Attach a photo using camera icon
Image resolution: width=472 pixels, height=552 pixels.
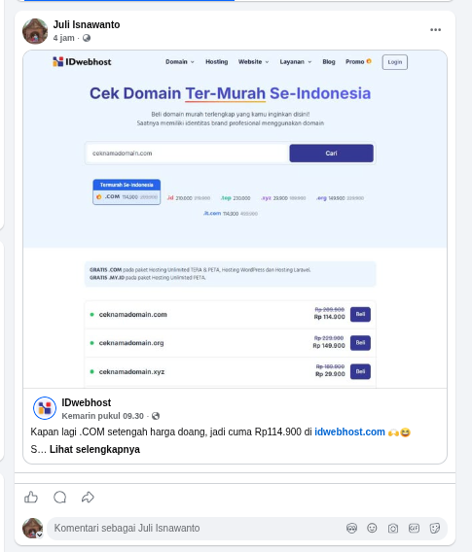(x=393, y=528)
